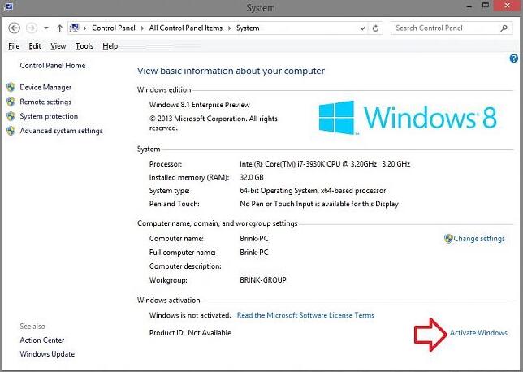Open the File menu

click(x=14, y=46)
